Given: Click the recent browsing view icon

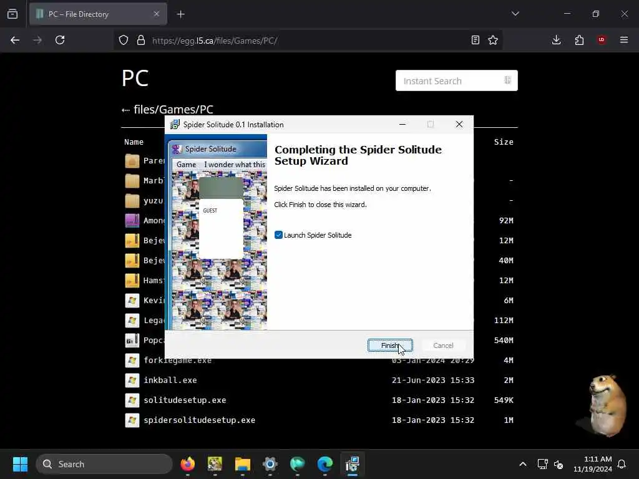Looking at the screenshot, I should click(12, 14).
